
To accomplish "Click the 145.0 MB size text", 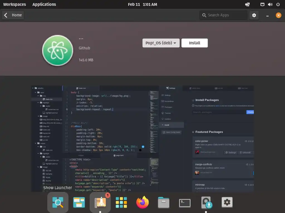I will tap(86, 60).
